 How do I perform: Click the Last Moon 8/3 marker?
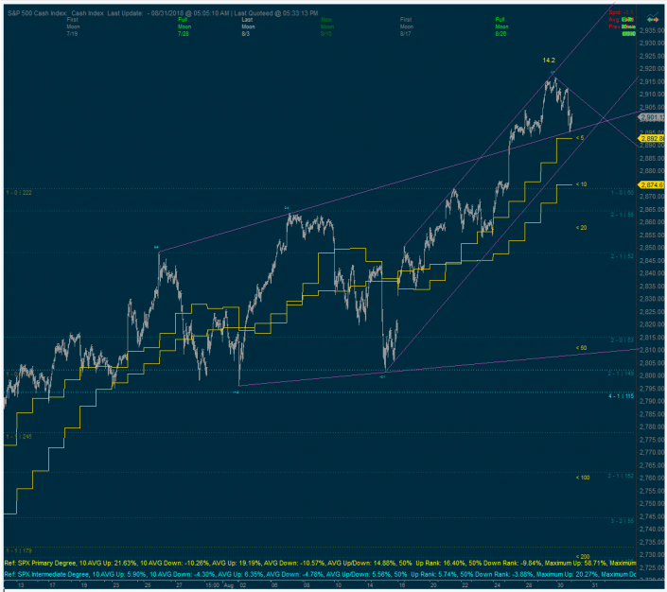248,26
